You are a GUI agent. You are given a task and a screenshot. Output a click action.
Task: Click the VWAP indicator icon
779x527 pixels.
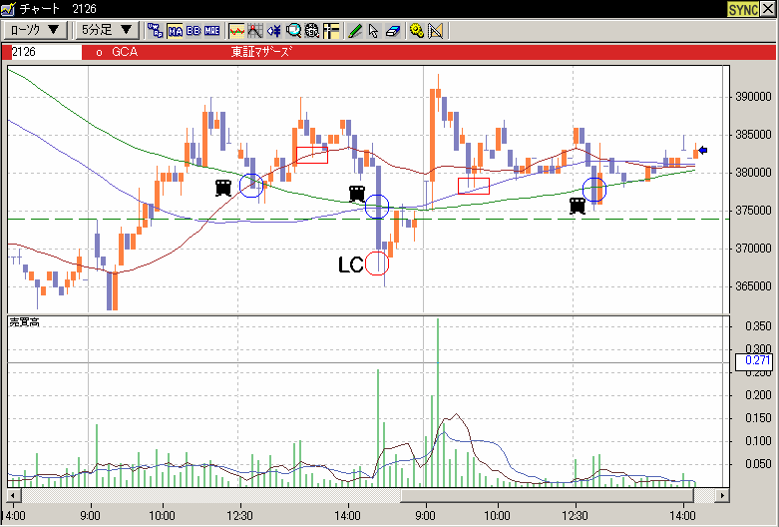(x=155, y=31)
